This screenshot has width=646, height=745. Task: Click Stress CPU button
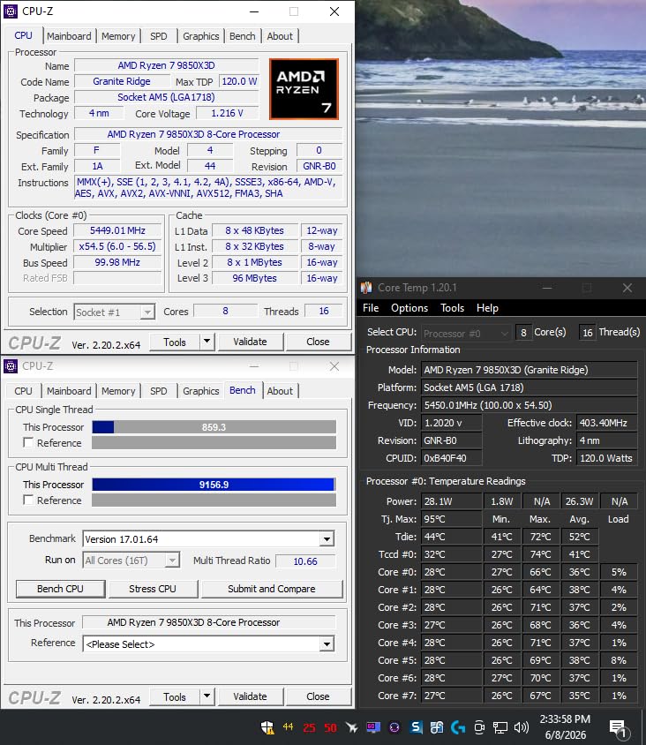[x=153, y=589]
